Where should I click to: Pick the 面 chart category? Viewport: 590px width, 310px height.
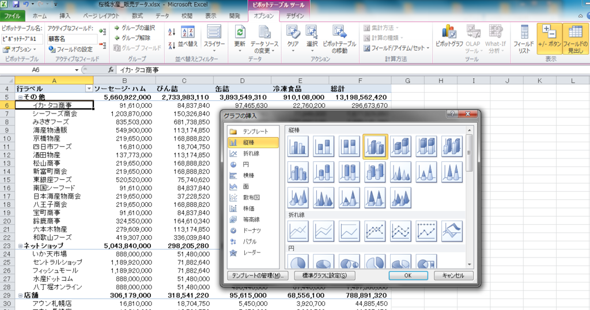click(254, 186)
